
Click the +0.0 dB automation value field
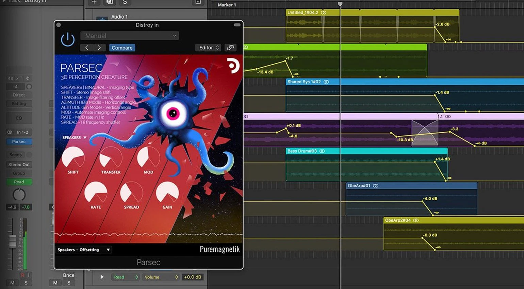193,277
